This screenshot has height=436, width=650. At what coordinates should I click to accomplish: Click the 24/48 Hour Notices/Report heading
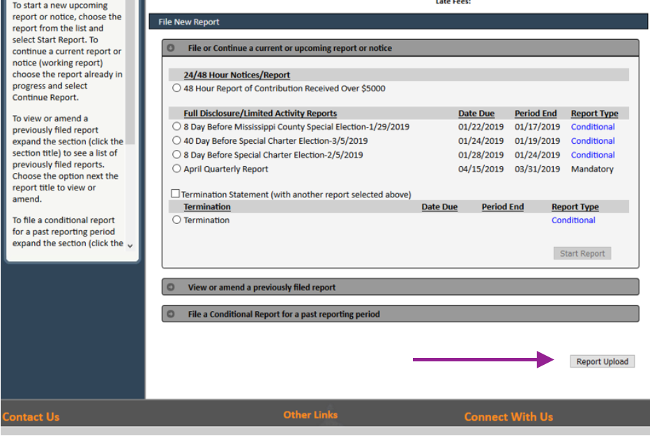tap(236, 75)
